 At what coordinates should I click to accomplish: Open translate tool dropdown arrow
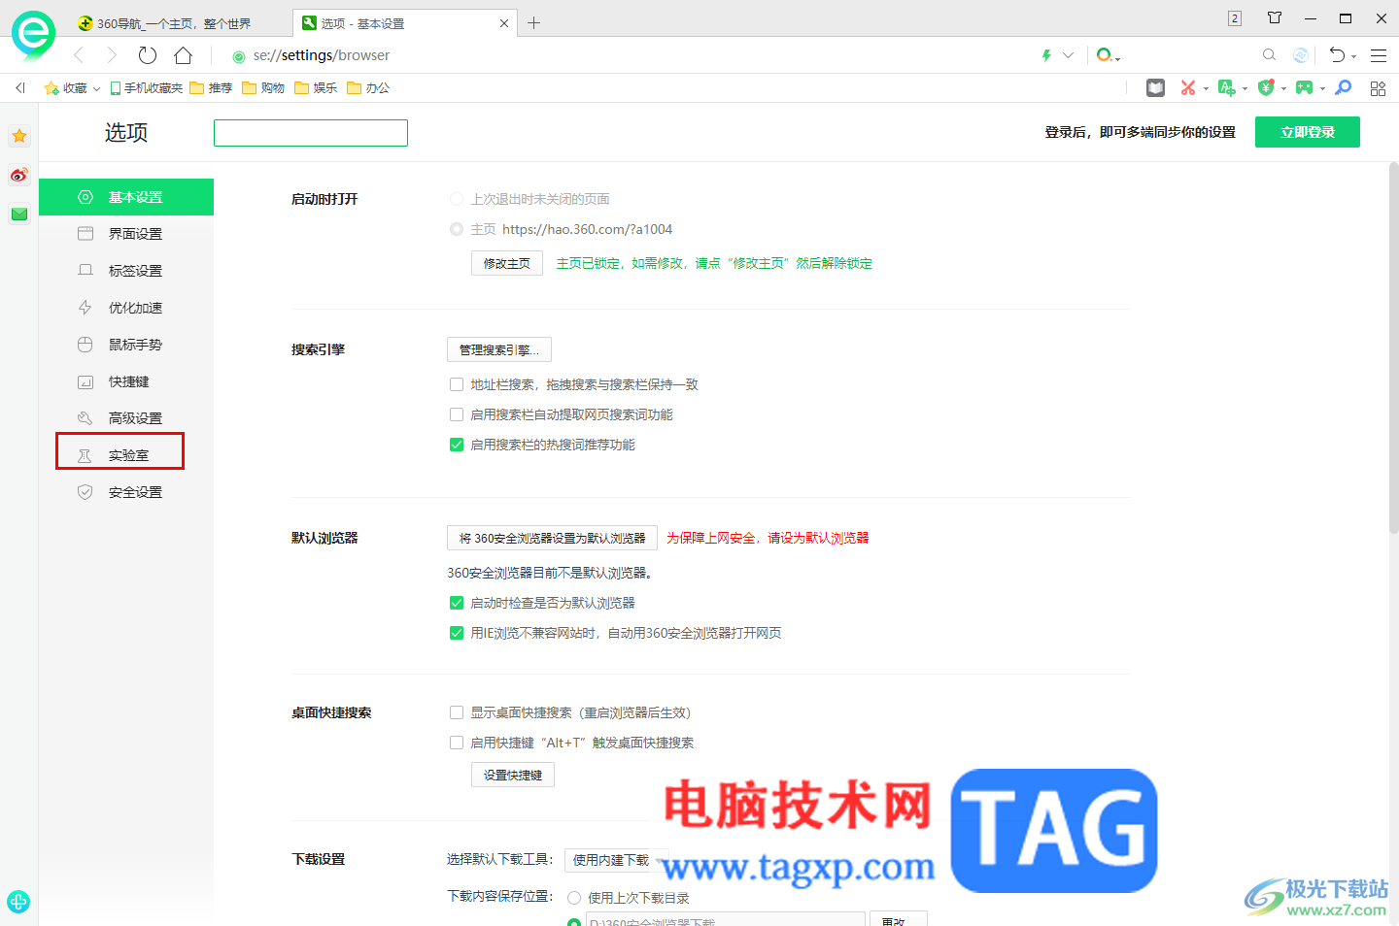1245,88
